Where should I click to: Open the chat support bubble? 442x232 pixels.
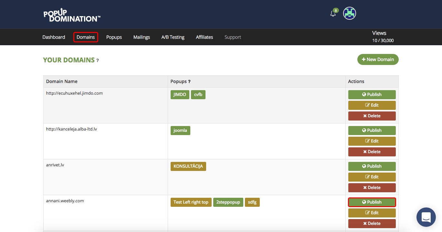click(426, 217)
